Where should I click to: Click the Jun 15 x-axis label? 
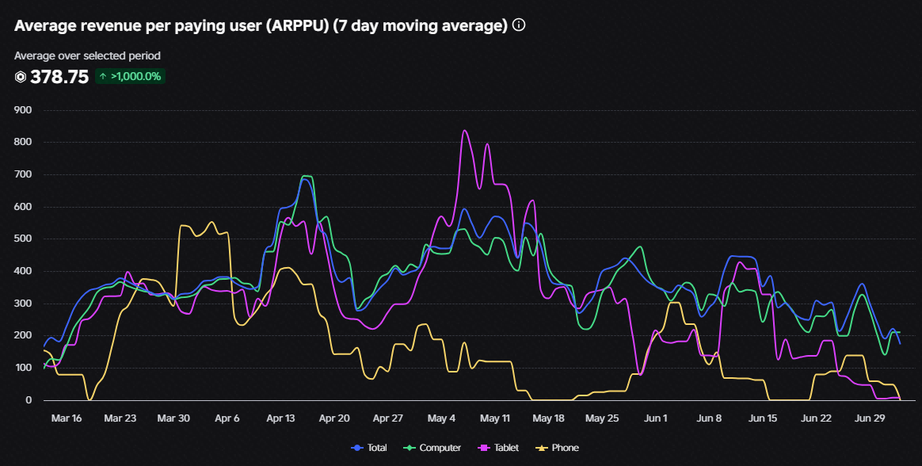point(762,418)
